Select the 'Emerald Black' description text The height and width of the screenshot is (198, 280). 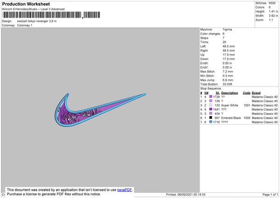pos(231,118)
